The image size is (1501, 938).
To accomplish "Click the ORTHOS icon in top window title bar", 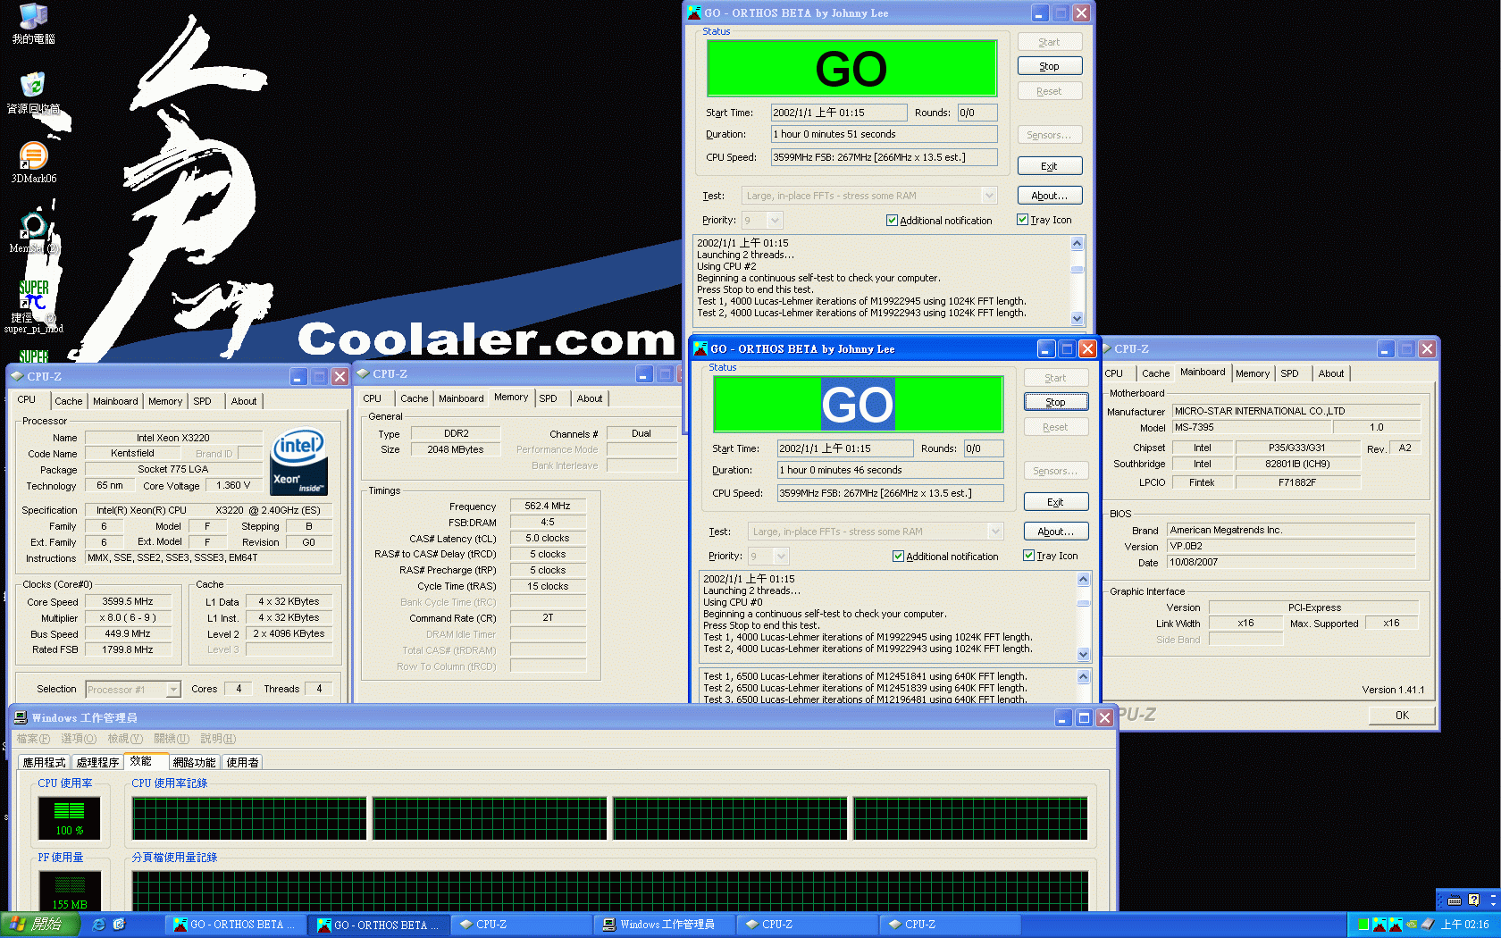I will coord(694,13).
